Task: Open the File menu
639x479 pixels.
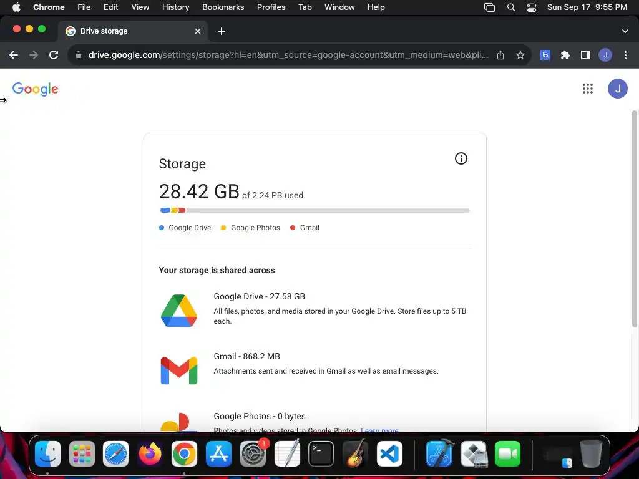Action: [84, 7]
